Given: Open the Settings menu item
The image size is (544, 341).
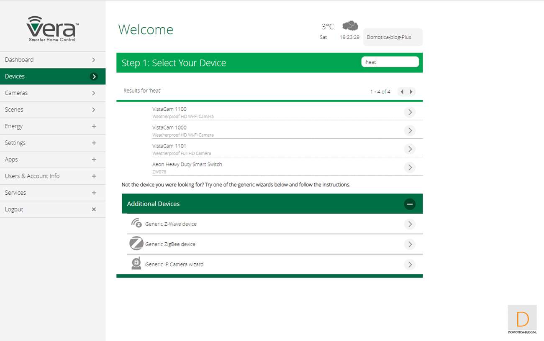Looking at the screenshot, I should tap(53, 143).
